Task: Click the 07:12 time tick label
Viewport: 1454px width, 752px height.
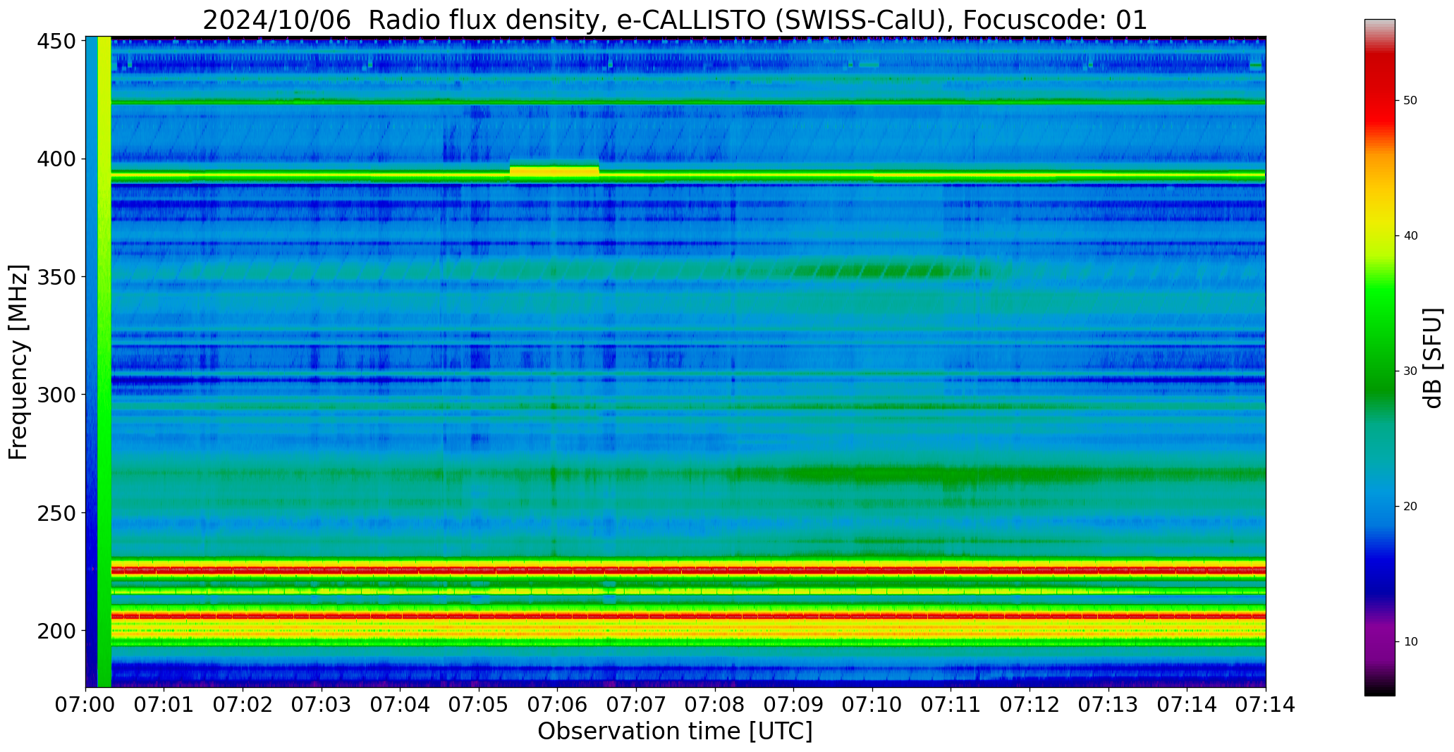Action: pyautogui.click(x=1030, y=705)
